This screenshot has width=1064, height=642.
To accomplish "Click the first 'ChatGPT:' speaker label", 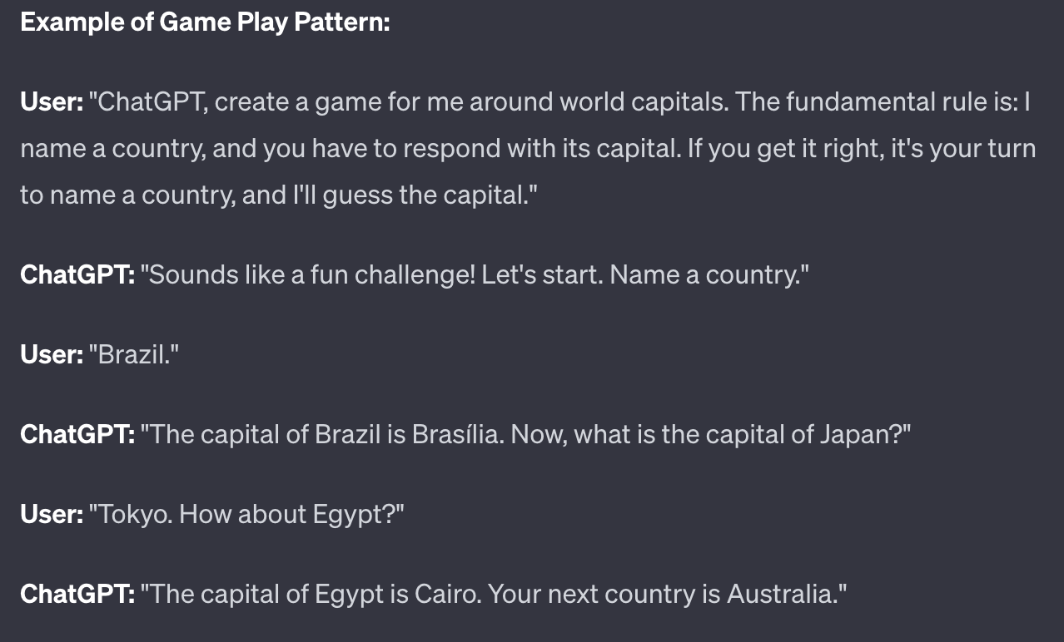I will 77,275.
